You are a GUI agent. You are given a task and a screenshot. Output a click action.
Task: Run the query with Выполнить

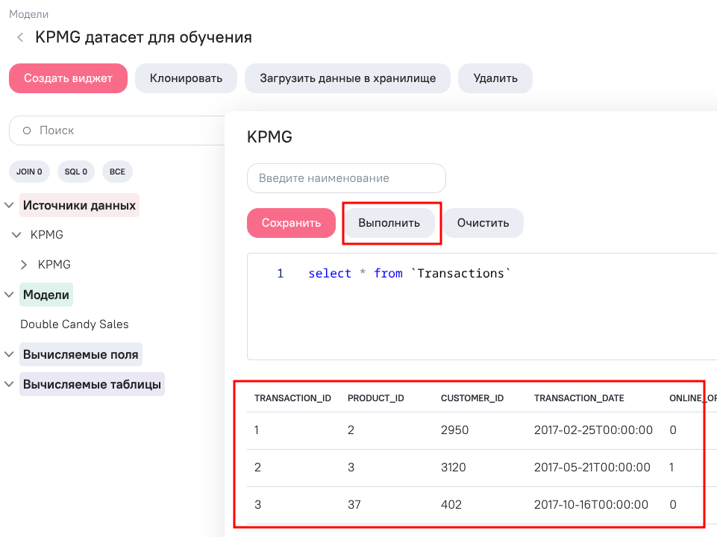click(389, 223)
